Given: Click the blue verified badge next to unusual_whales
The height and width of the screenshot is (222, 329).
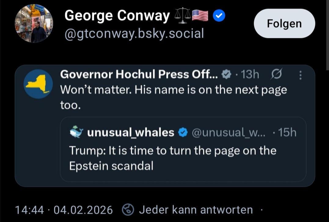Looking at the screenshot, I should point(183,133).
